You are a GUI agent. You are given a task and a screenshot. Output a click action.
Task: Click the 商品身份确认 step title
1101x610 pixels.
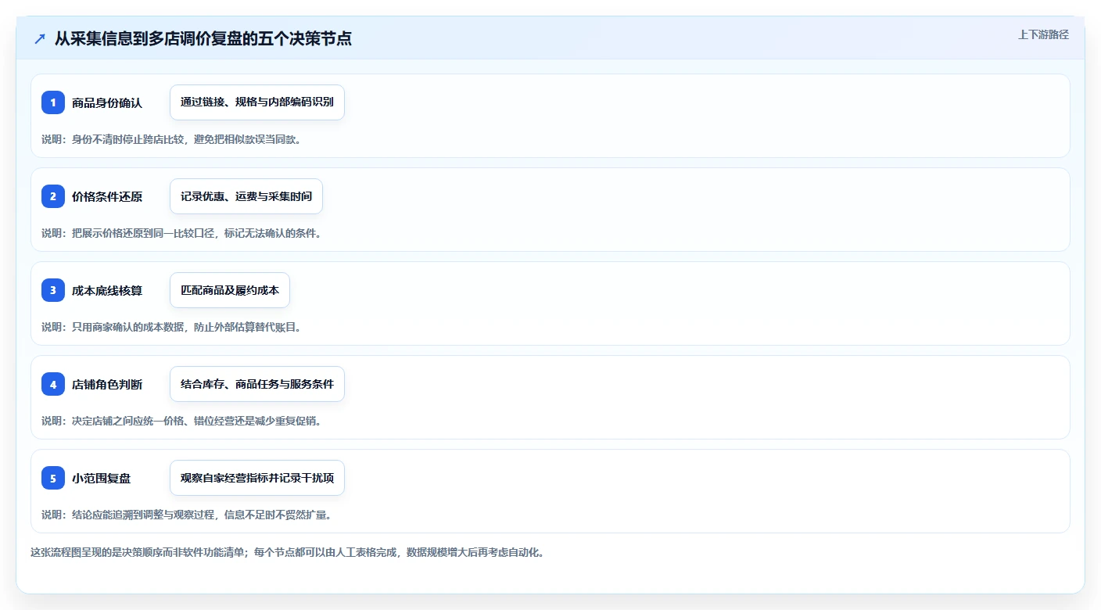point(107,102)
